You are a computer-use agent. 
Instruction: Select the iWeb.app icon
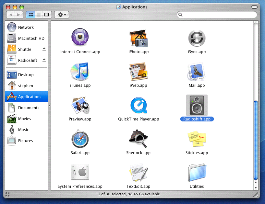coord(139,72)
